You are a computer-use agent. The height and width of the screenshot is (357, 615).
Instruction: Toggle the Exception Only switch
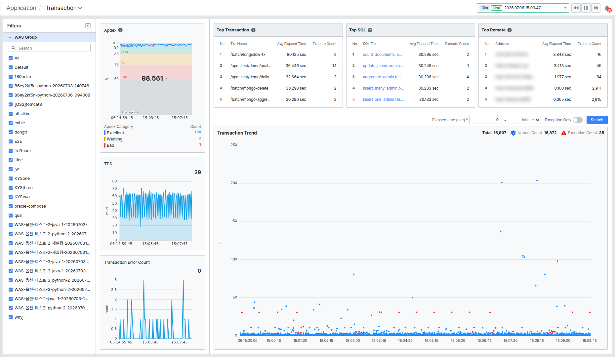(578, 120)
